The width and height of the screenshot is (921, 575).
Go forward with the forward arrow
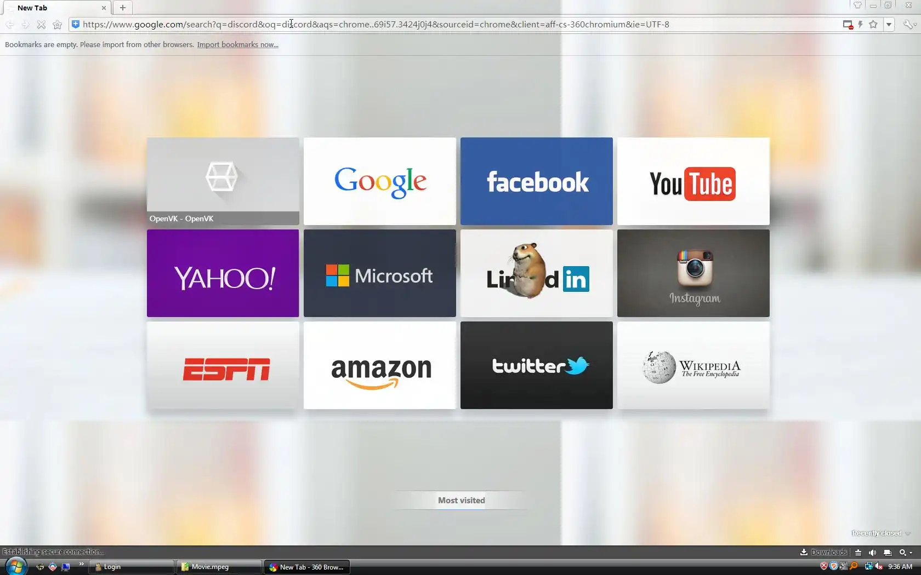(25, 25)
